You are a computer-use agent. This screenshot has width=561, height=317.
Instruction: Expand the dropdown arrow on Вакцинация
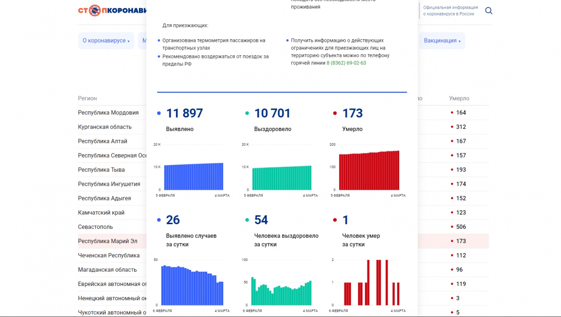point(459,41)
